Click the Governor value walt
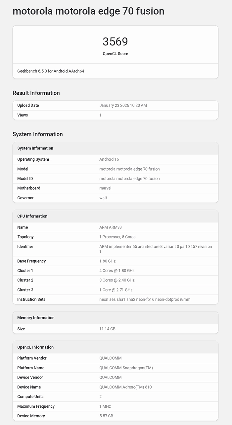This screenshot has height=425, width=232. click(103, 198)
